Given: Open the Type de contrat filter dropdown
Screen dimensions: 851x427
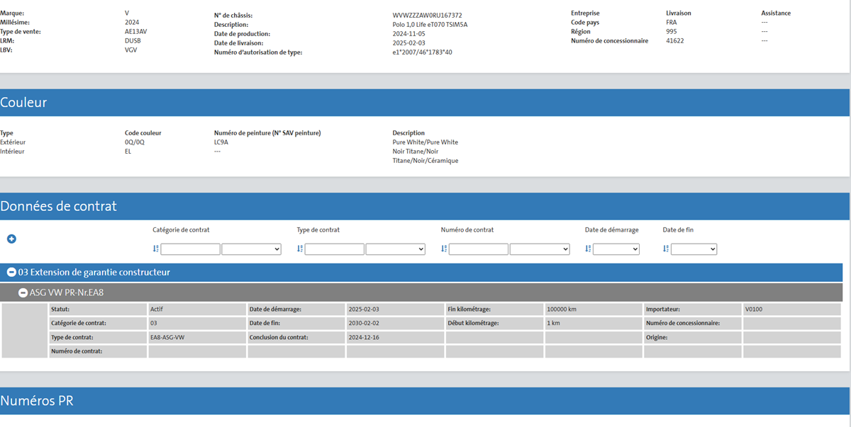Looking at the screenshot, I should pyautogui.click(x=395, y=249).
